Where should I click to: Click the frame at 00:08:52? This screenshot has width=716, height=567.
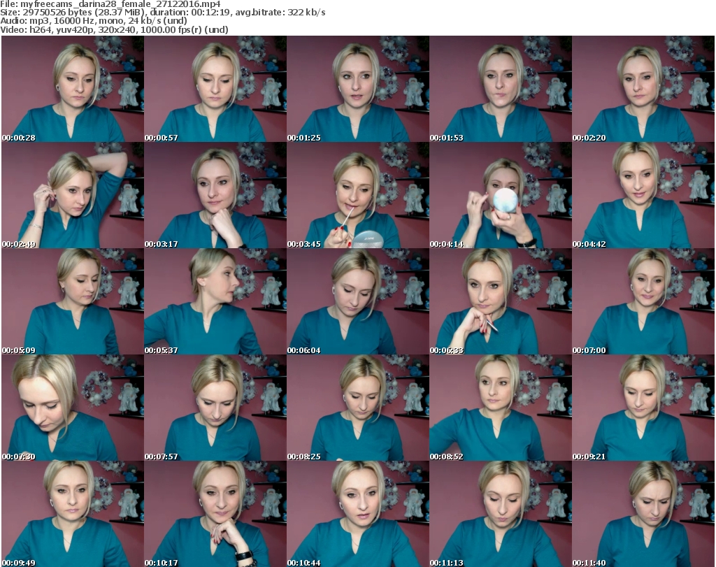coord(501,408)
